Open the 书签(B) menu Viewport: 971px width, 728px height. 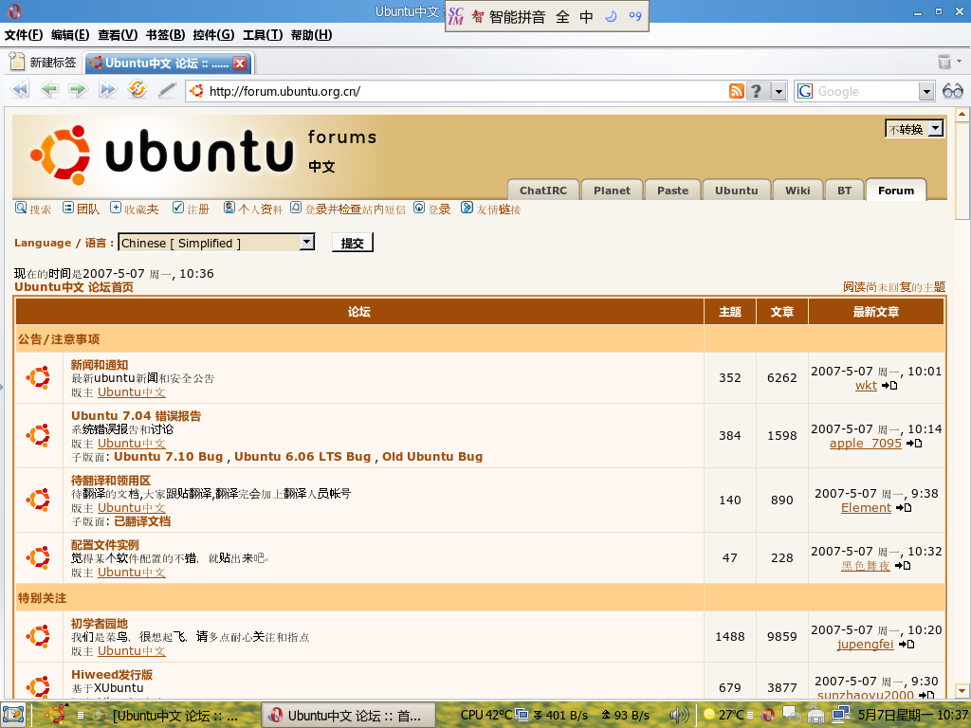(165, 35)
